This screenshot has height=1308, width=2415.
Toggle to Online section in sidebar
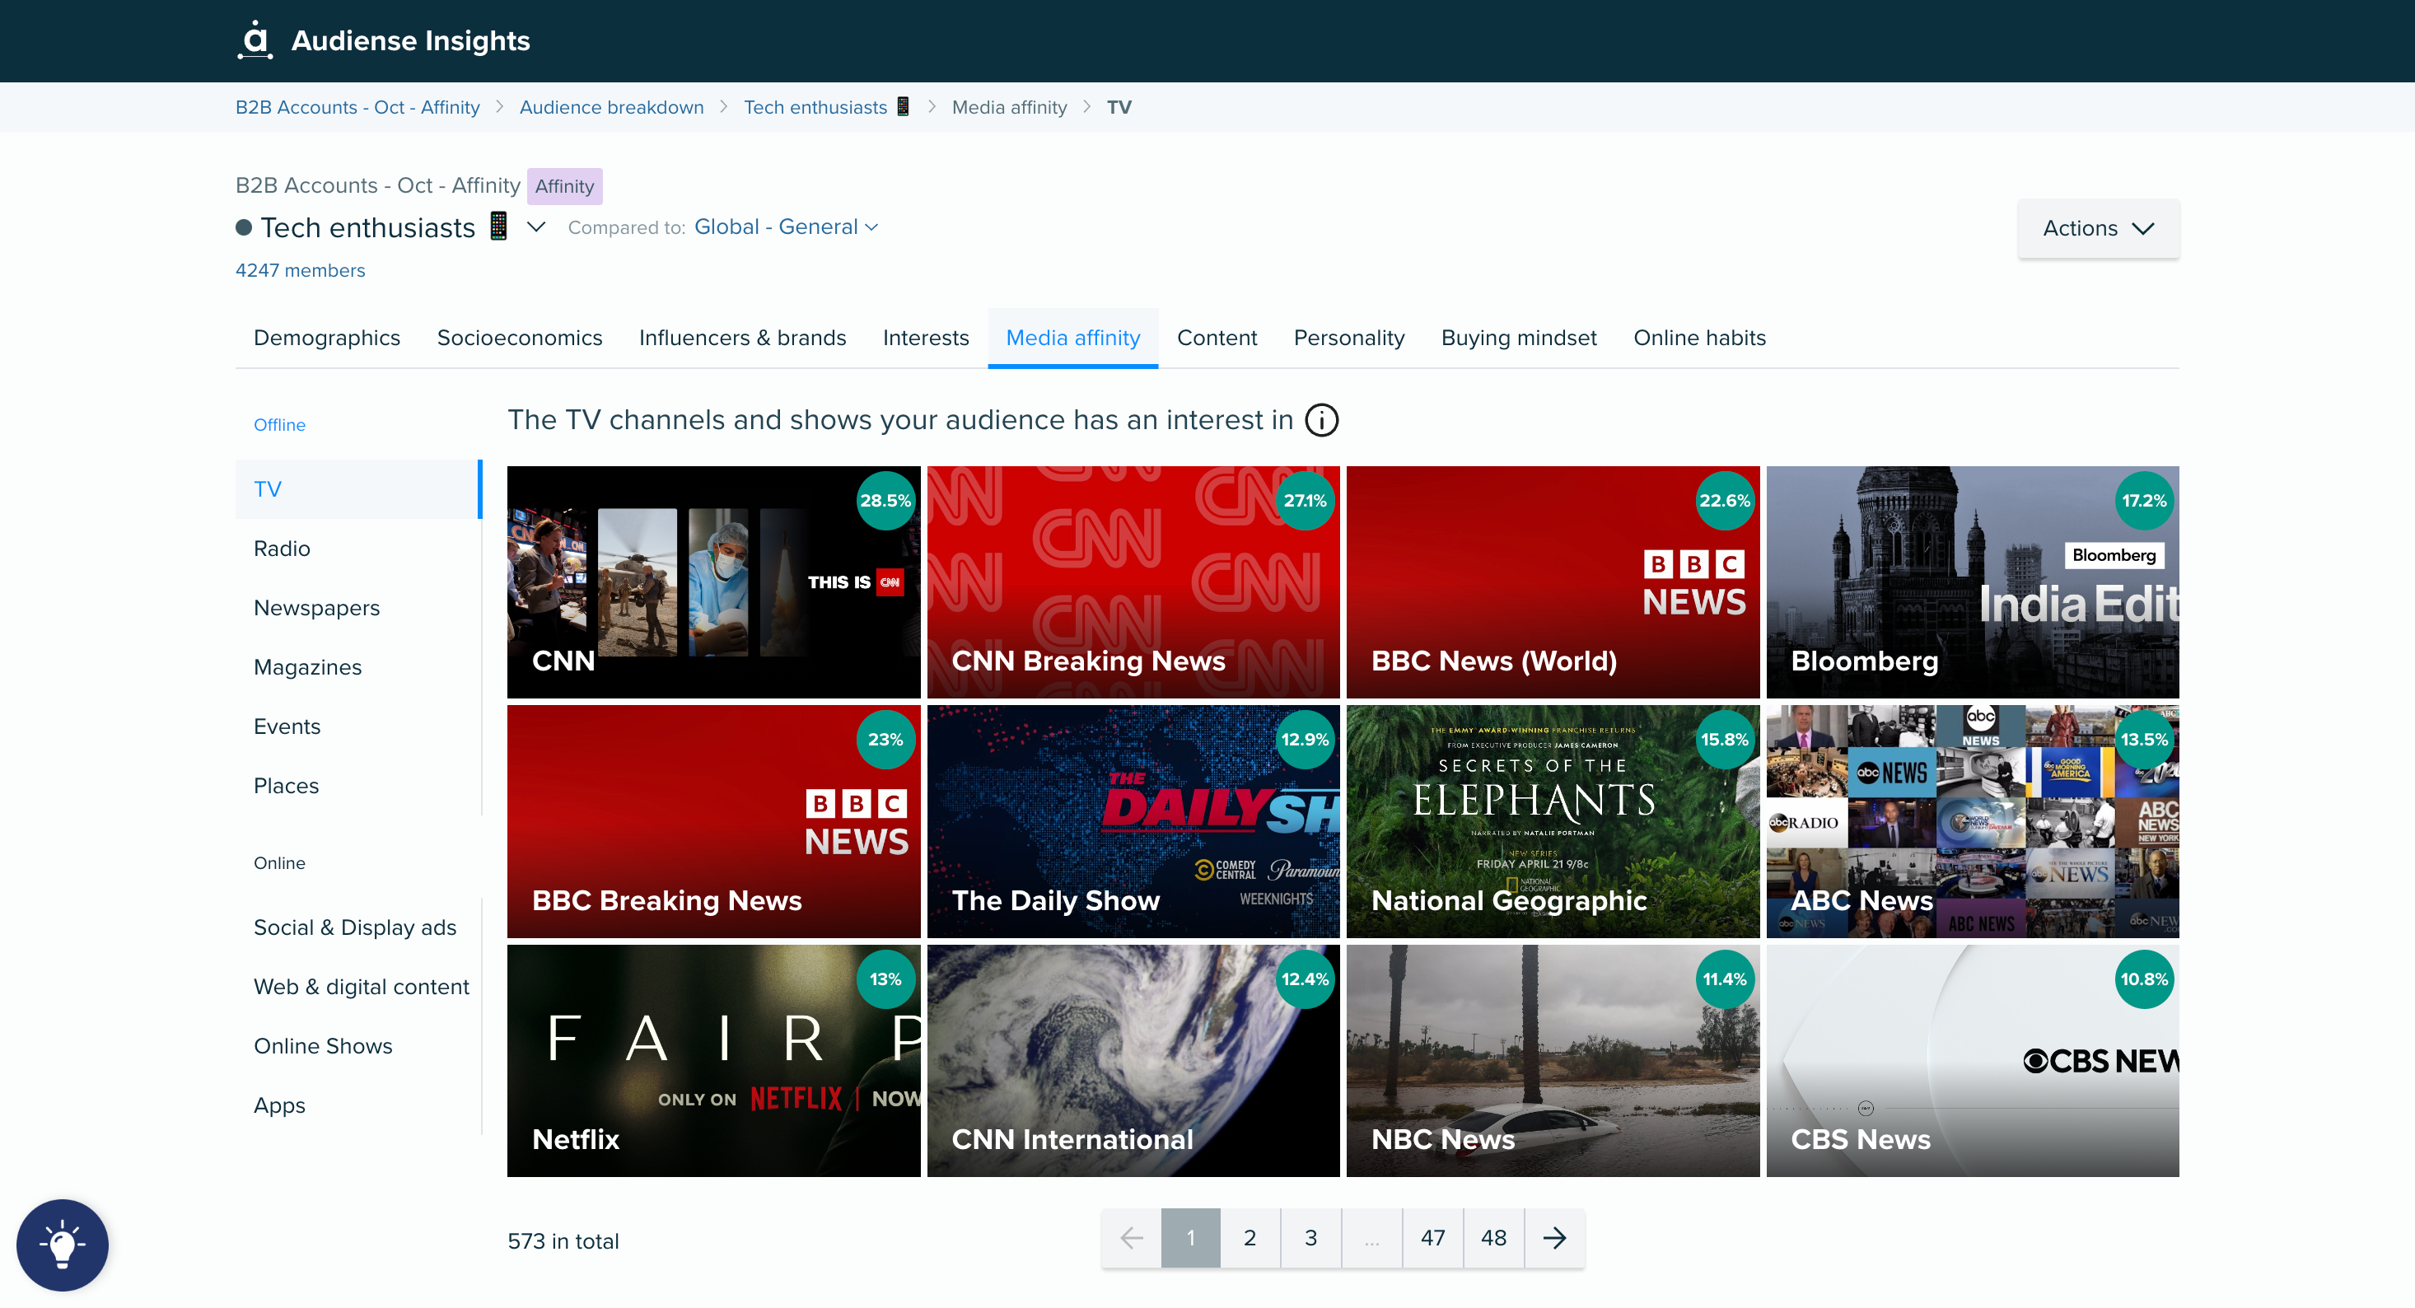click(x=282, y=863)
